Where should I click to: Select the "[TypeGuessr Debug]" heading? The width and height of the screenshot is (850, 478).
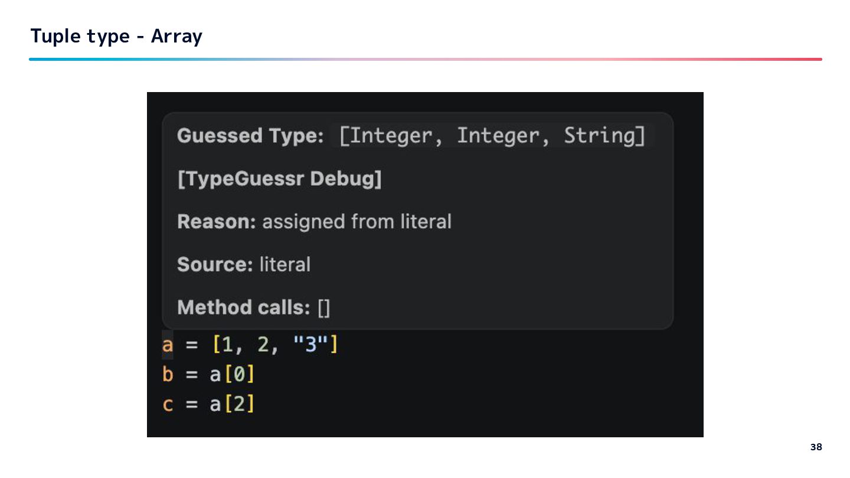(279, 179)
